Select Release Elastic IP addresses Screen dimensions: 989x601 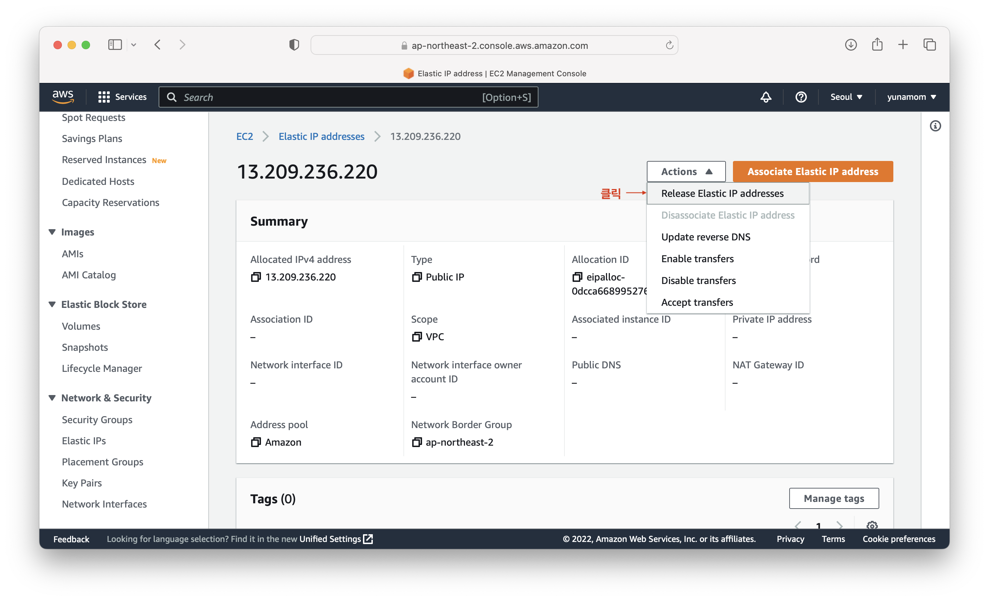tap(728, 193)
